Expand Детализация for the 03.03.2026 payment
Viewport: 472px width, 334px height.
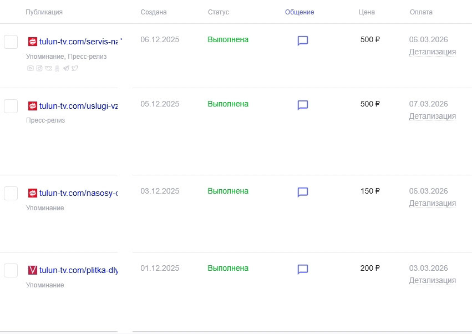pyautogui.click(x=432, y=281)
